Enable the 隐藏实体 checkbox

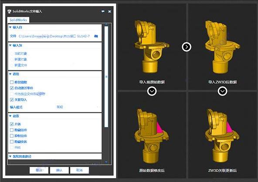pyautogui.click(x=12, y=142)
